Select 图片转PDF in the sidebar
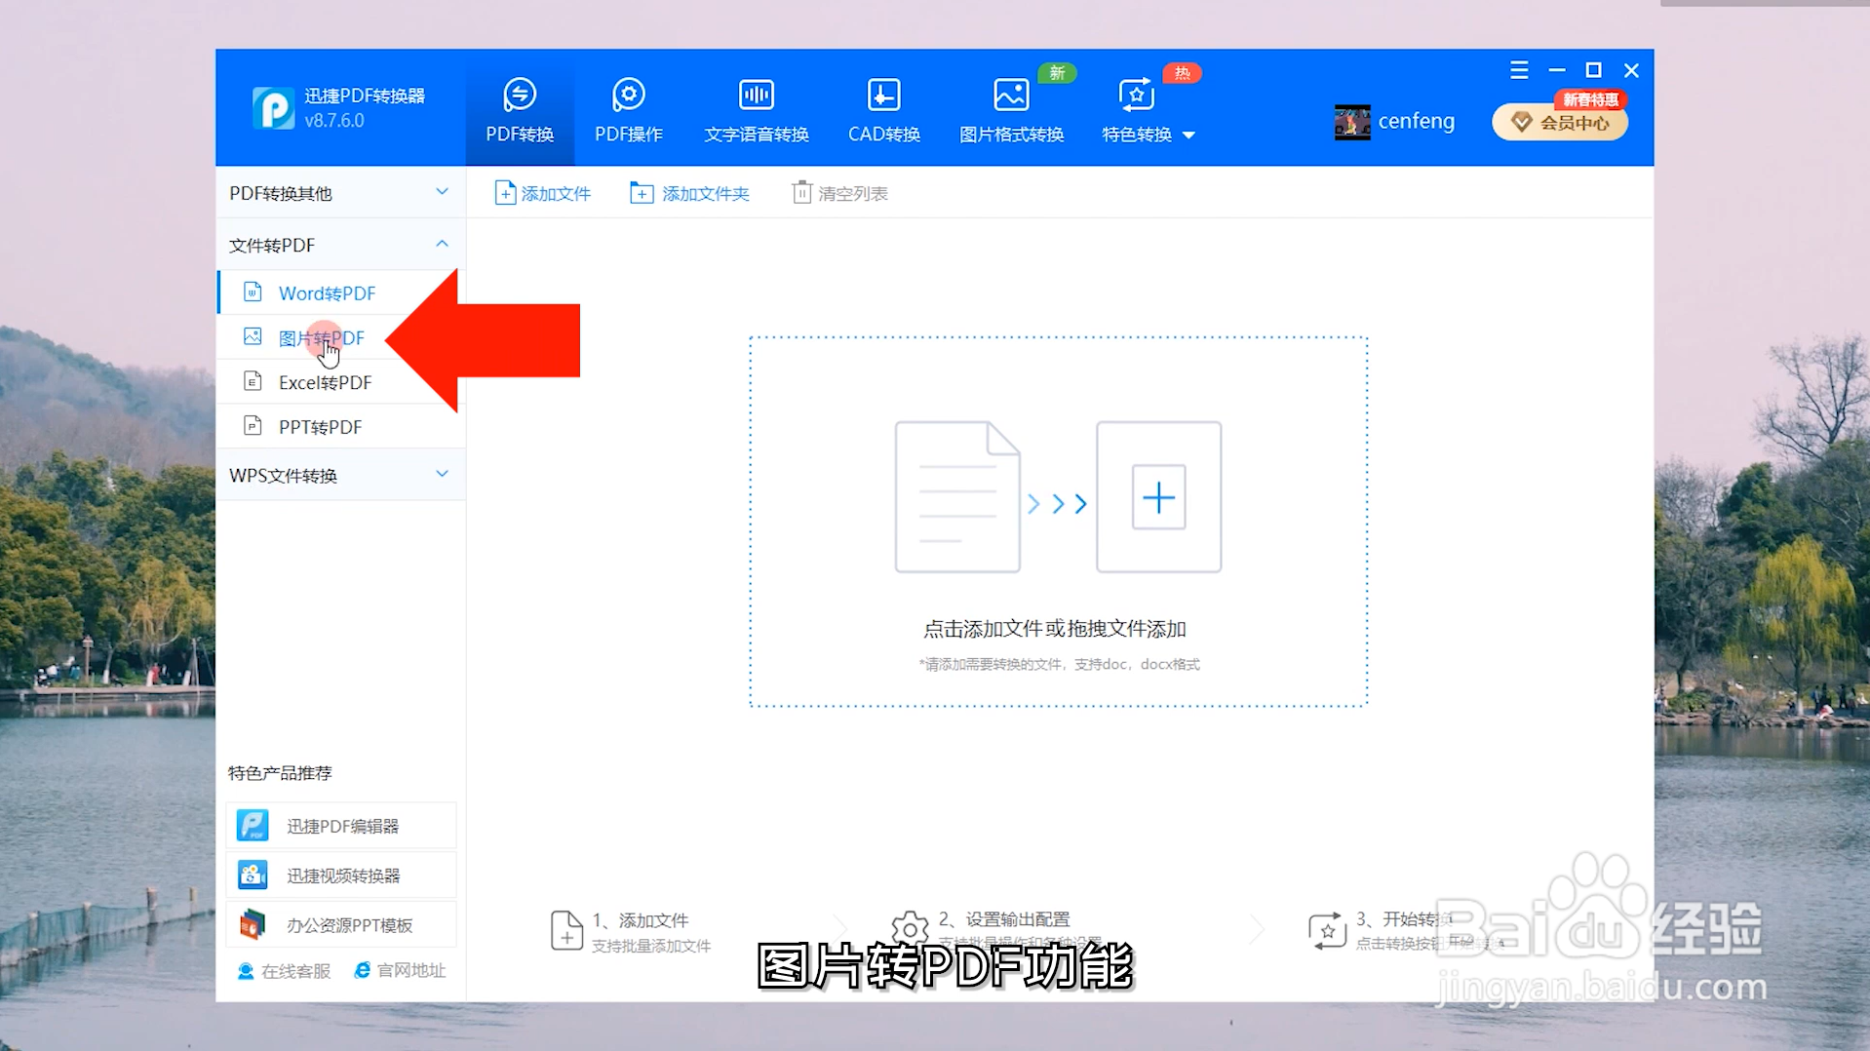 (321, 337)
